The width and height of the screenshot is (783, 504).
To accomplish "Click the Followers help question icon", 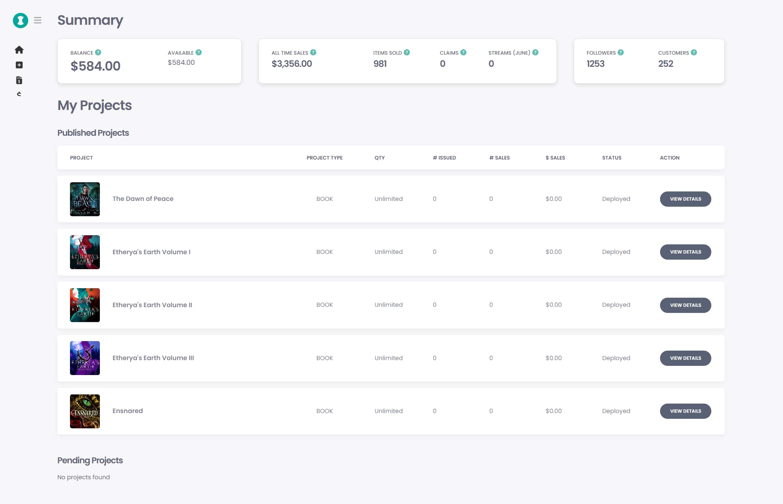I will tap(621, 52).
